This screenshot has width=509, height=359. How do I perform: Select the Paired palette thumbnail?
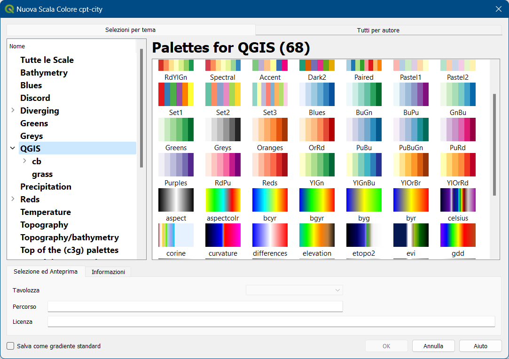pos(364,65)
